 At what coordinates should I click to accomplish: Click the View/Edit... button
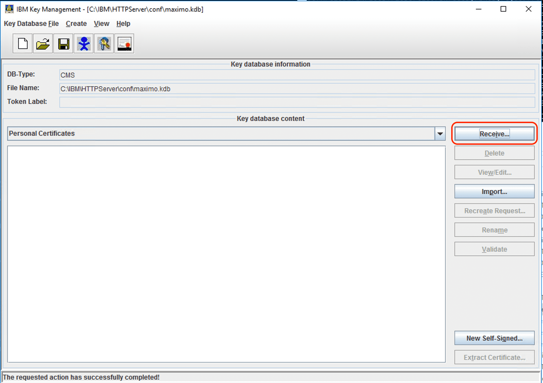click(494, 172)
